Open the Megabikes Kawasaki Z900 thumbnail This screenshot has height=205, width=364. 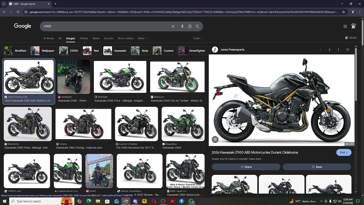tap(183, 124)
